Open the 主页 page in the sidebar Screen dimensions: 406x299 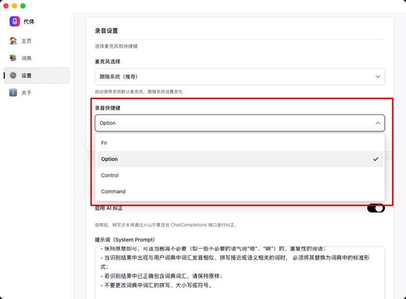[26, 41]
